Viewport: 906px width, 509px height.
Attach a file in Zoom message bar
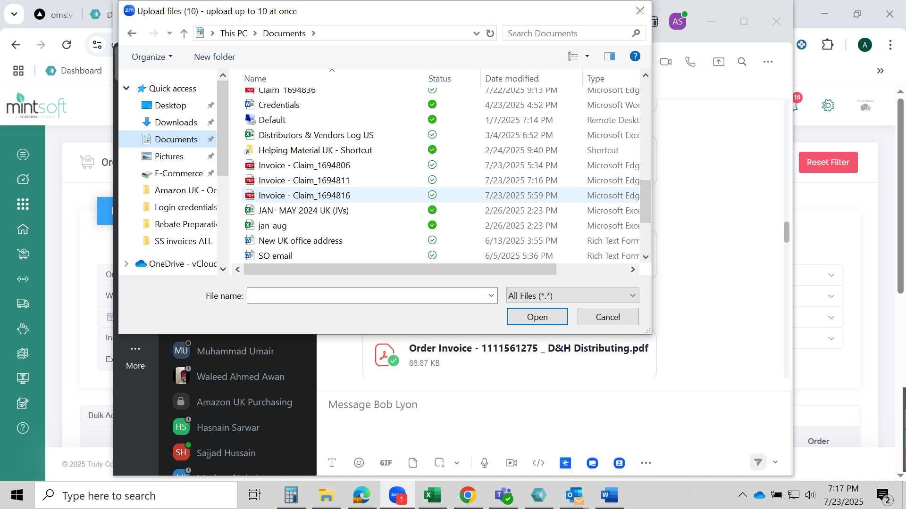coord(413,463)
